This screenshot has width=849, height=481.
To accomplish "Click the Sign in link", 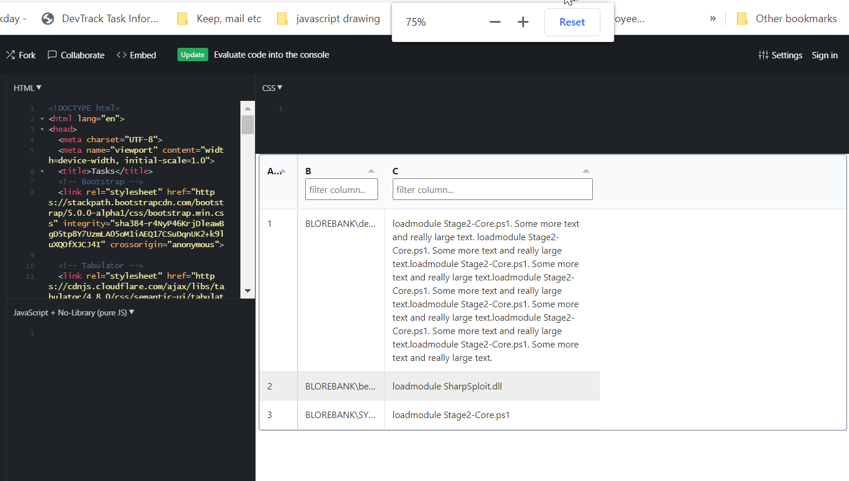I will tap(824, 55).
